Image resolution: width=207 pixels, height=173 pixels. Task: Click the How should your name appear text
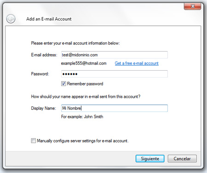tap(86, 97)
